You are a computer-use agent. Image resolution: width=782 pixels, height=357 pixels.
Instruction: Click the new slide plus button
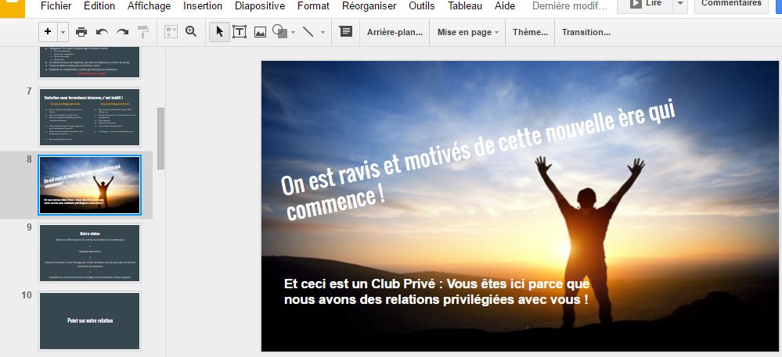(x=48, y=32)
